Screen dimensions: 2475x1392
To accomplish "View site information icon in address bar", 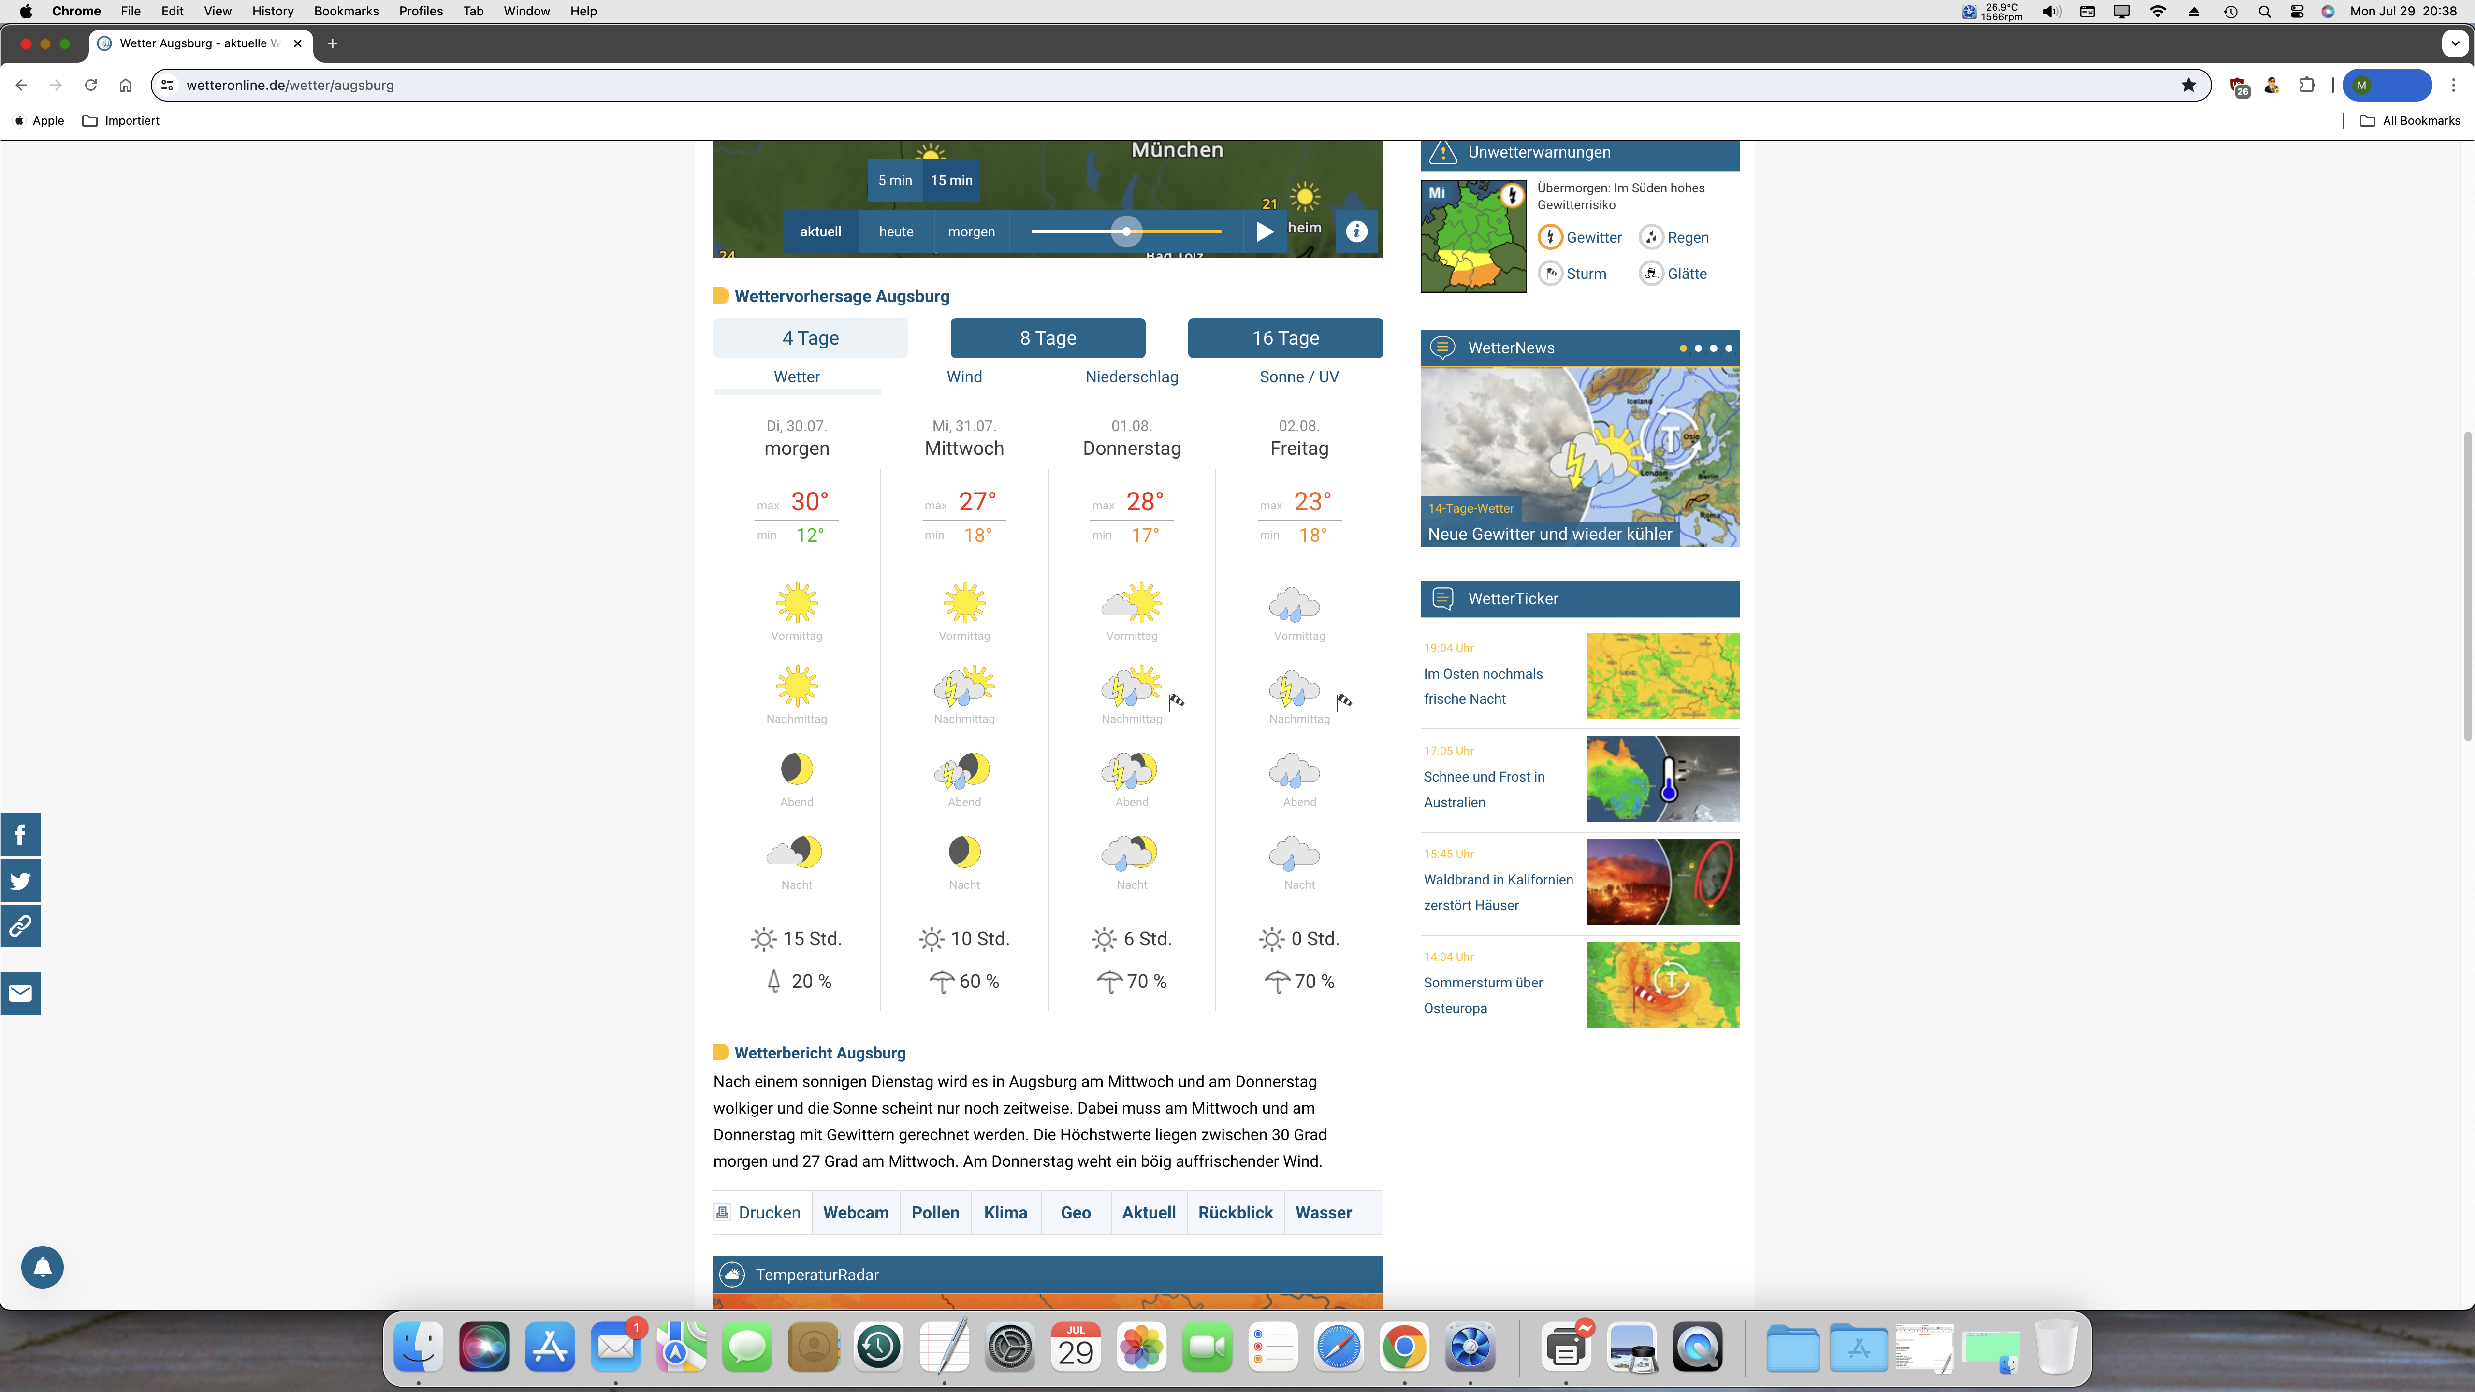I will (167, 85).
